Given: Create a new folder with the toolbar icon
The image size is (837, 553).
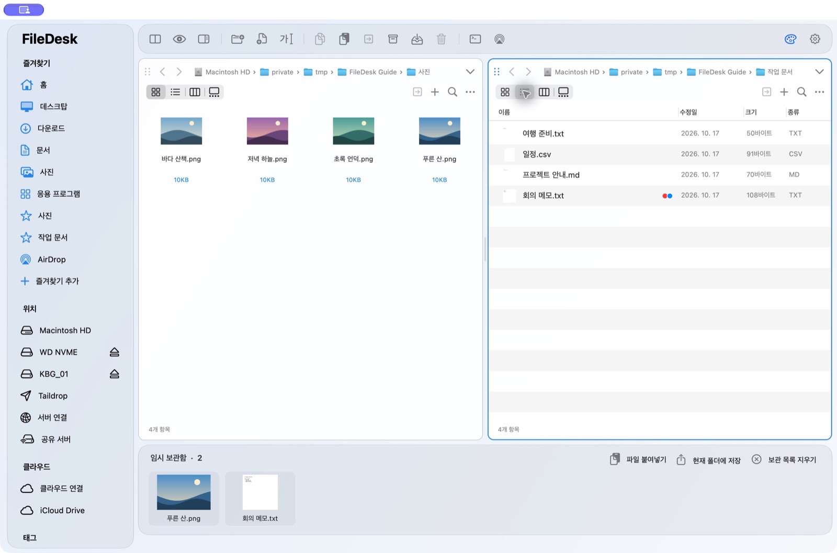Looking at the screenshot, I should (237, 39).
